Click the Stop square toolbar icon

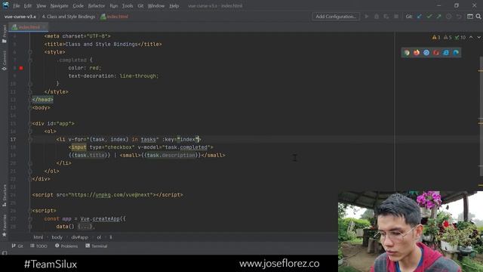click(x=396, y=17)
